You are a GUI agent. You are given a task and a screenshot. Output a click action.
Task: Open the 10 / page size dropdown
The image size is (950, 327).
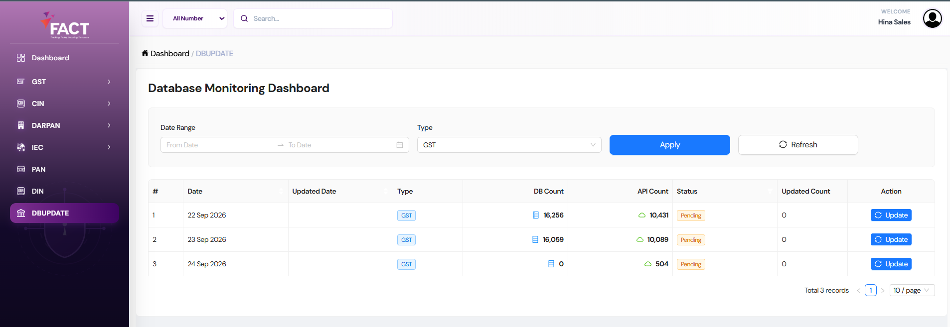click(x=912, y=290)
